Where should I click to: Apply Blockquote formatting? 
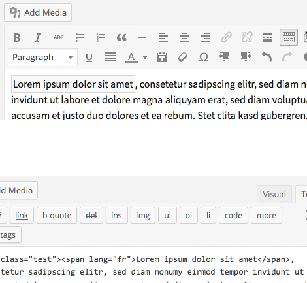coord(121,37)
